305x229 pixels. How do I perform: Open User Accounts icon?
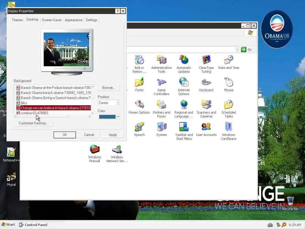coord(206,129)
